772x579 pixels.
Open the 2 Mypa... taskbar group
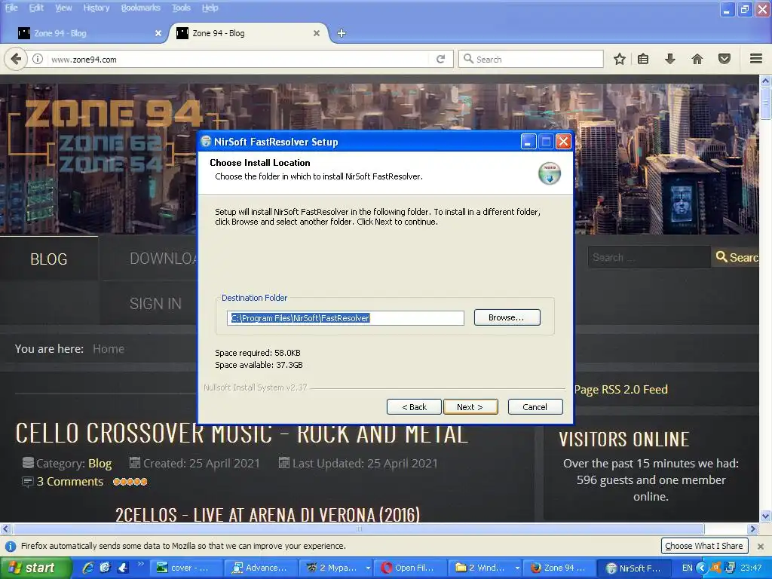337,568
